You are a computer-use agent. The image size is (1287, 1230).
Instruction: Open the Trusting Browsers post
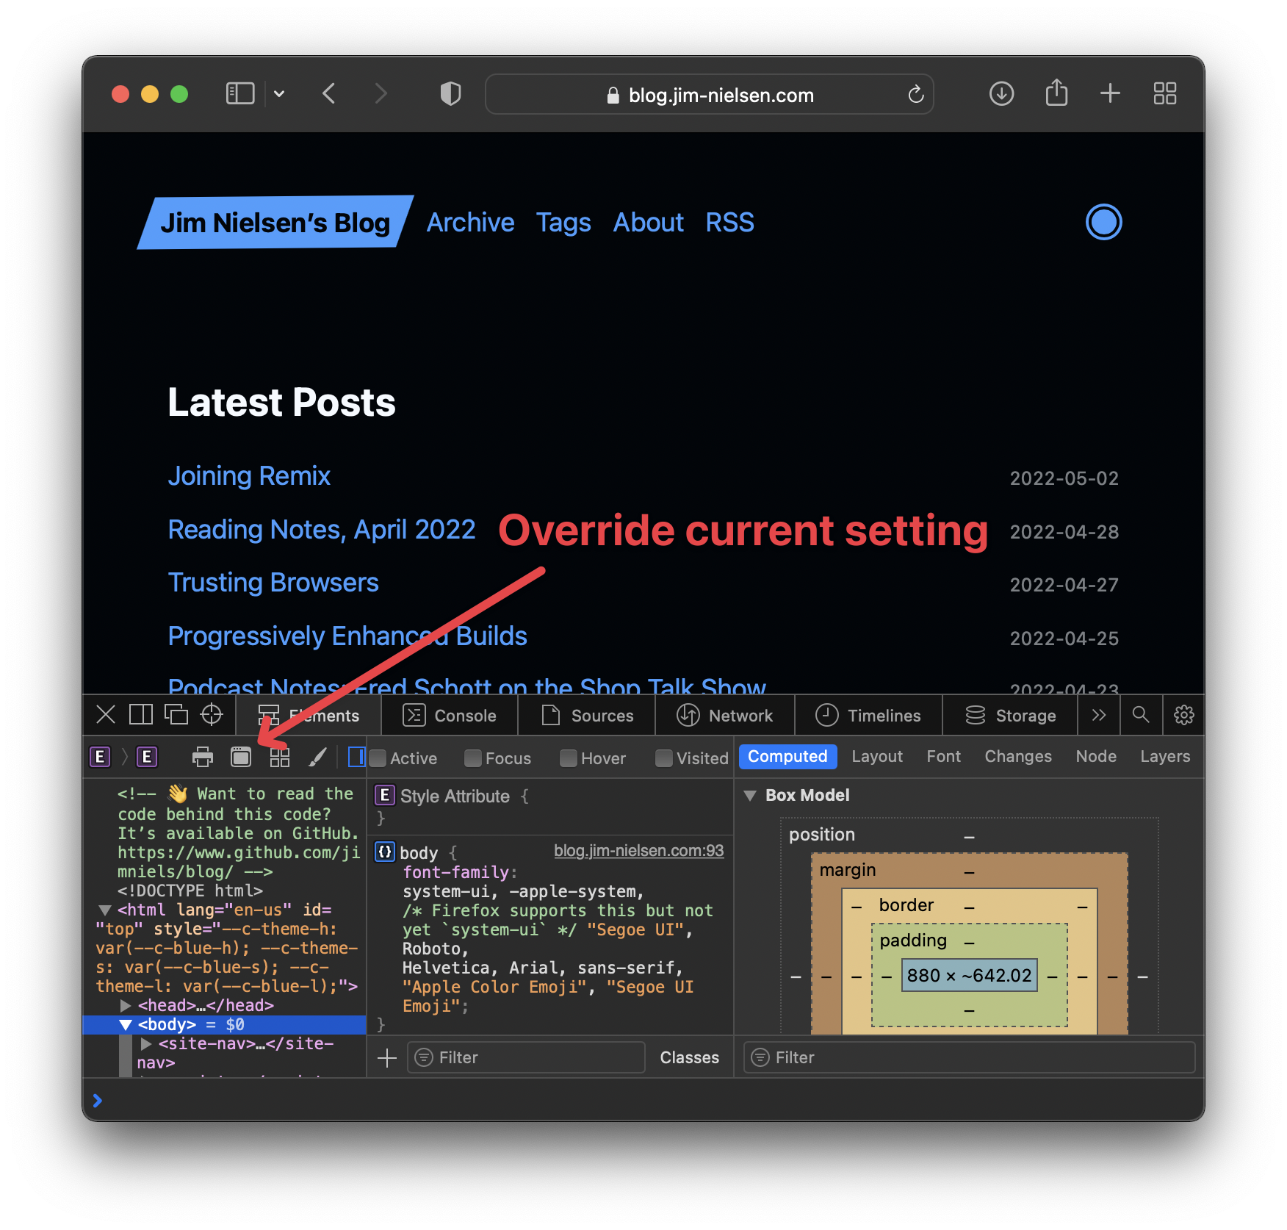click(x=273, y=583)
